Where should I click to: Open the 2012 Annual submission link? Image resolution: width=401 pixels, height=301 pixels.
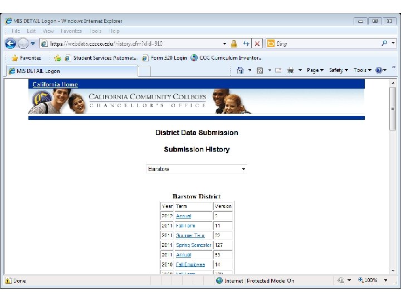[184, 216]
